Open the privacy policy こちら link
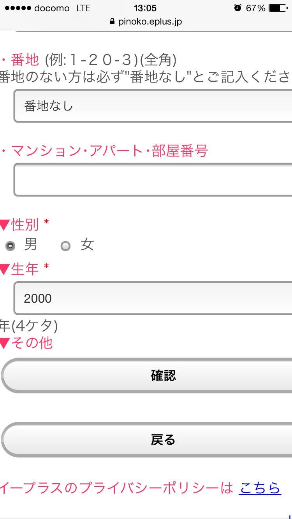 (x=260, y=488)
